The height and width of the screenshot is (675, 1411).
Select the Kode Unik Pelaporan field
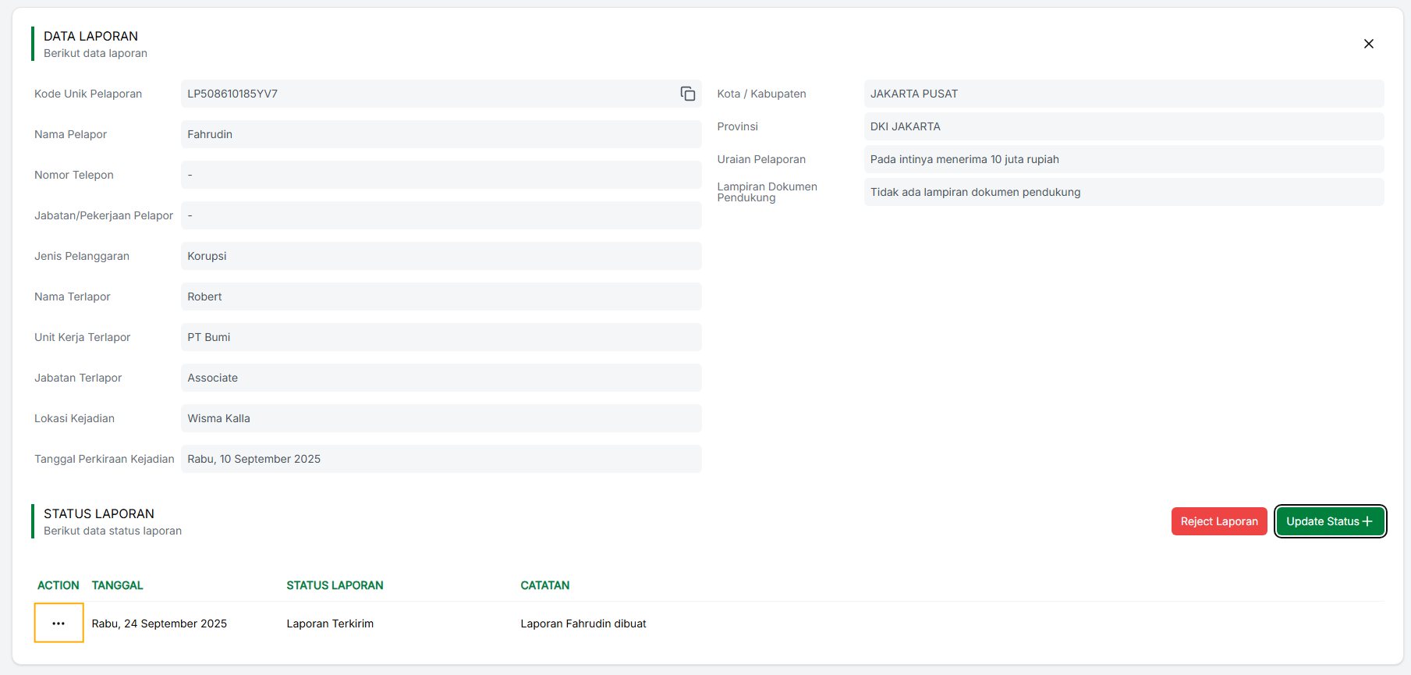pos(441,94)
